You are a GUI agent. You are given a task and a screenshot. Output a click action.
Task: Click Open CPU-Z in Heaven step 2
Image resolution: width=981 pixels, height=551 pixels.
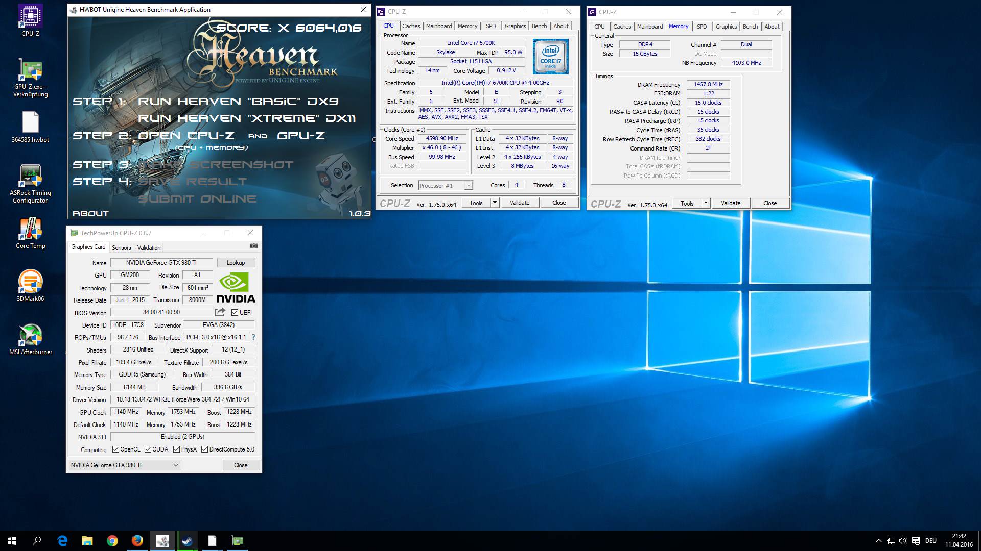pyautogui.click(x=186, y=136)
